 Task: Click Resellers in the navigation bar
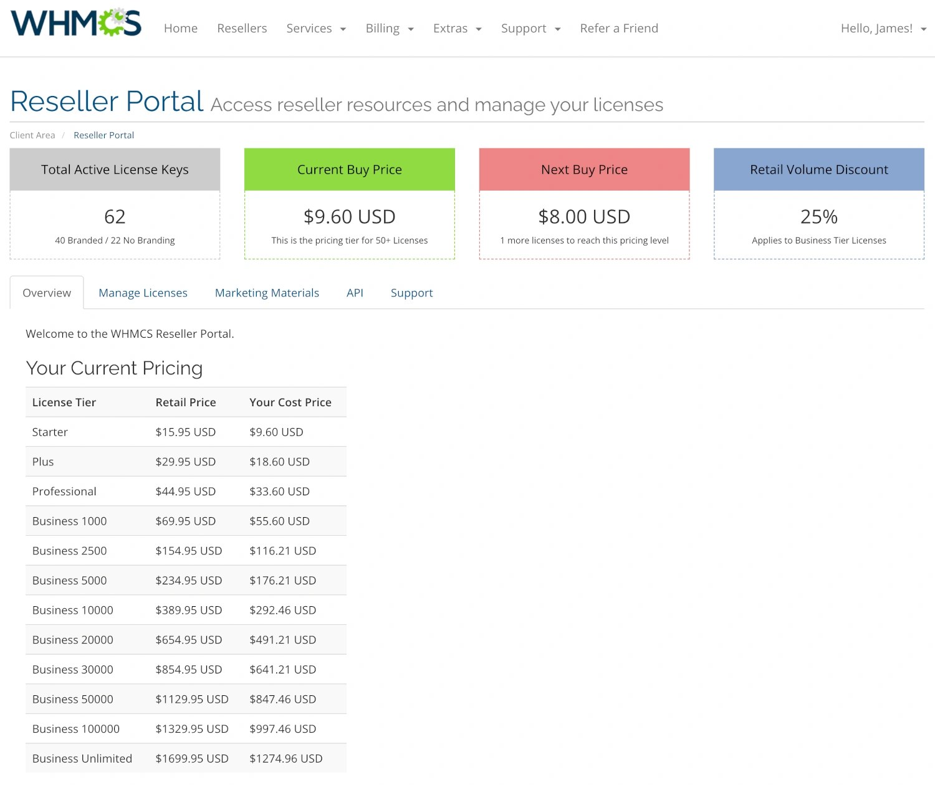click(x=242, y=28)
